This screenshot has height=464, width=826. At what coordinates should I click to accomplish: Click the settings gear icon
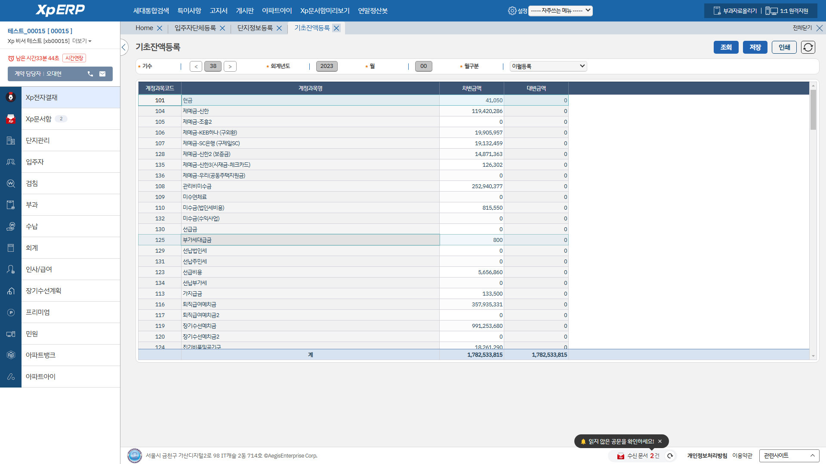pyautogui.click(x=512, y=11)
